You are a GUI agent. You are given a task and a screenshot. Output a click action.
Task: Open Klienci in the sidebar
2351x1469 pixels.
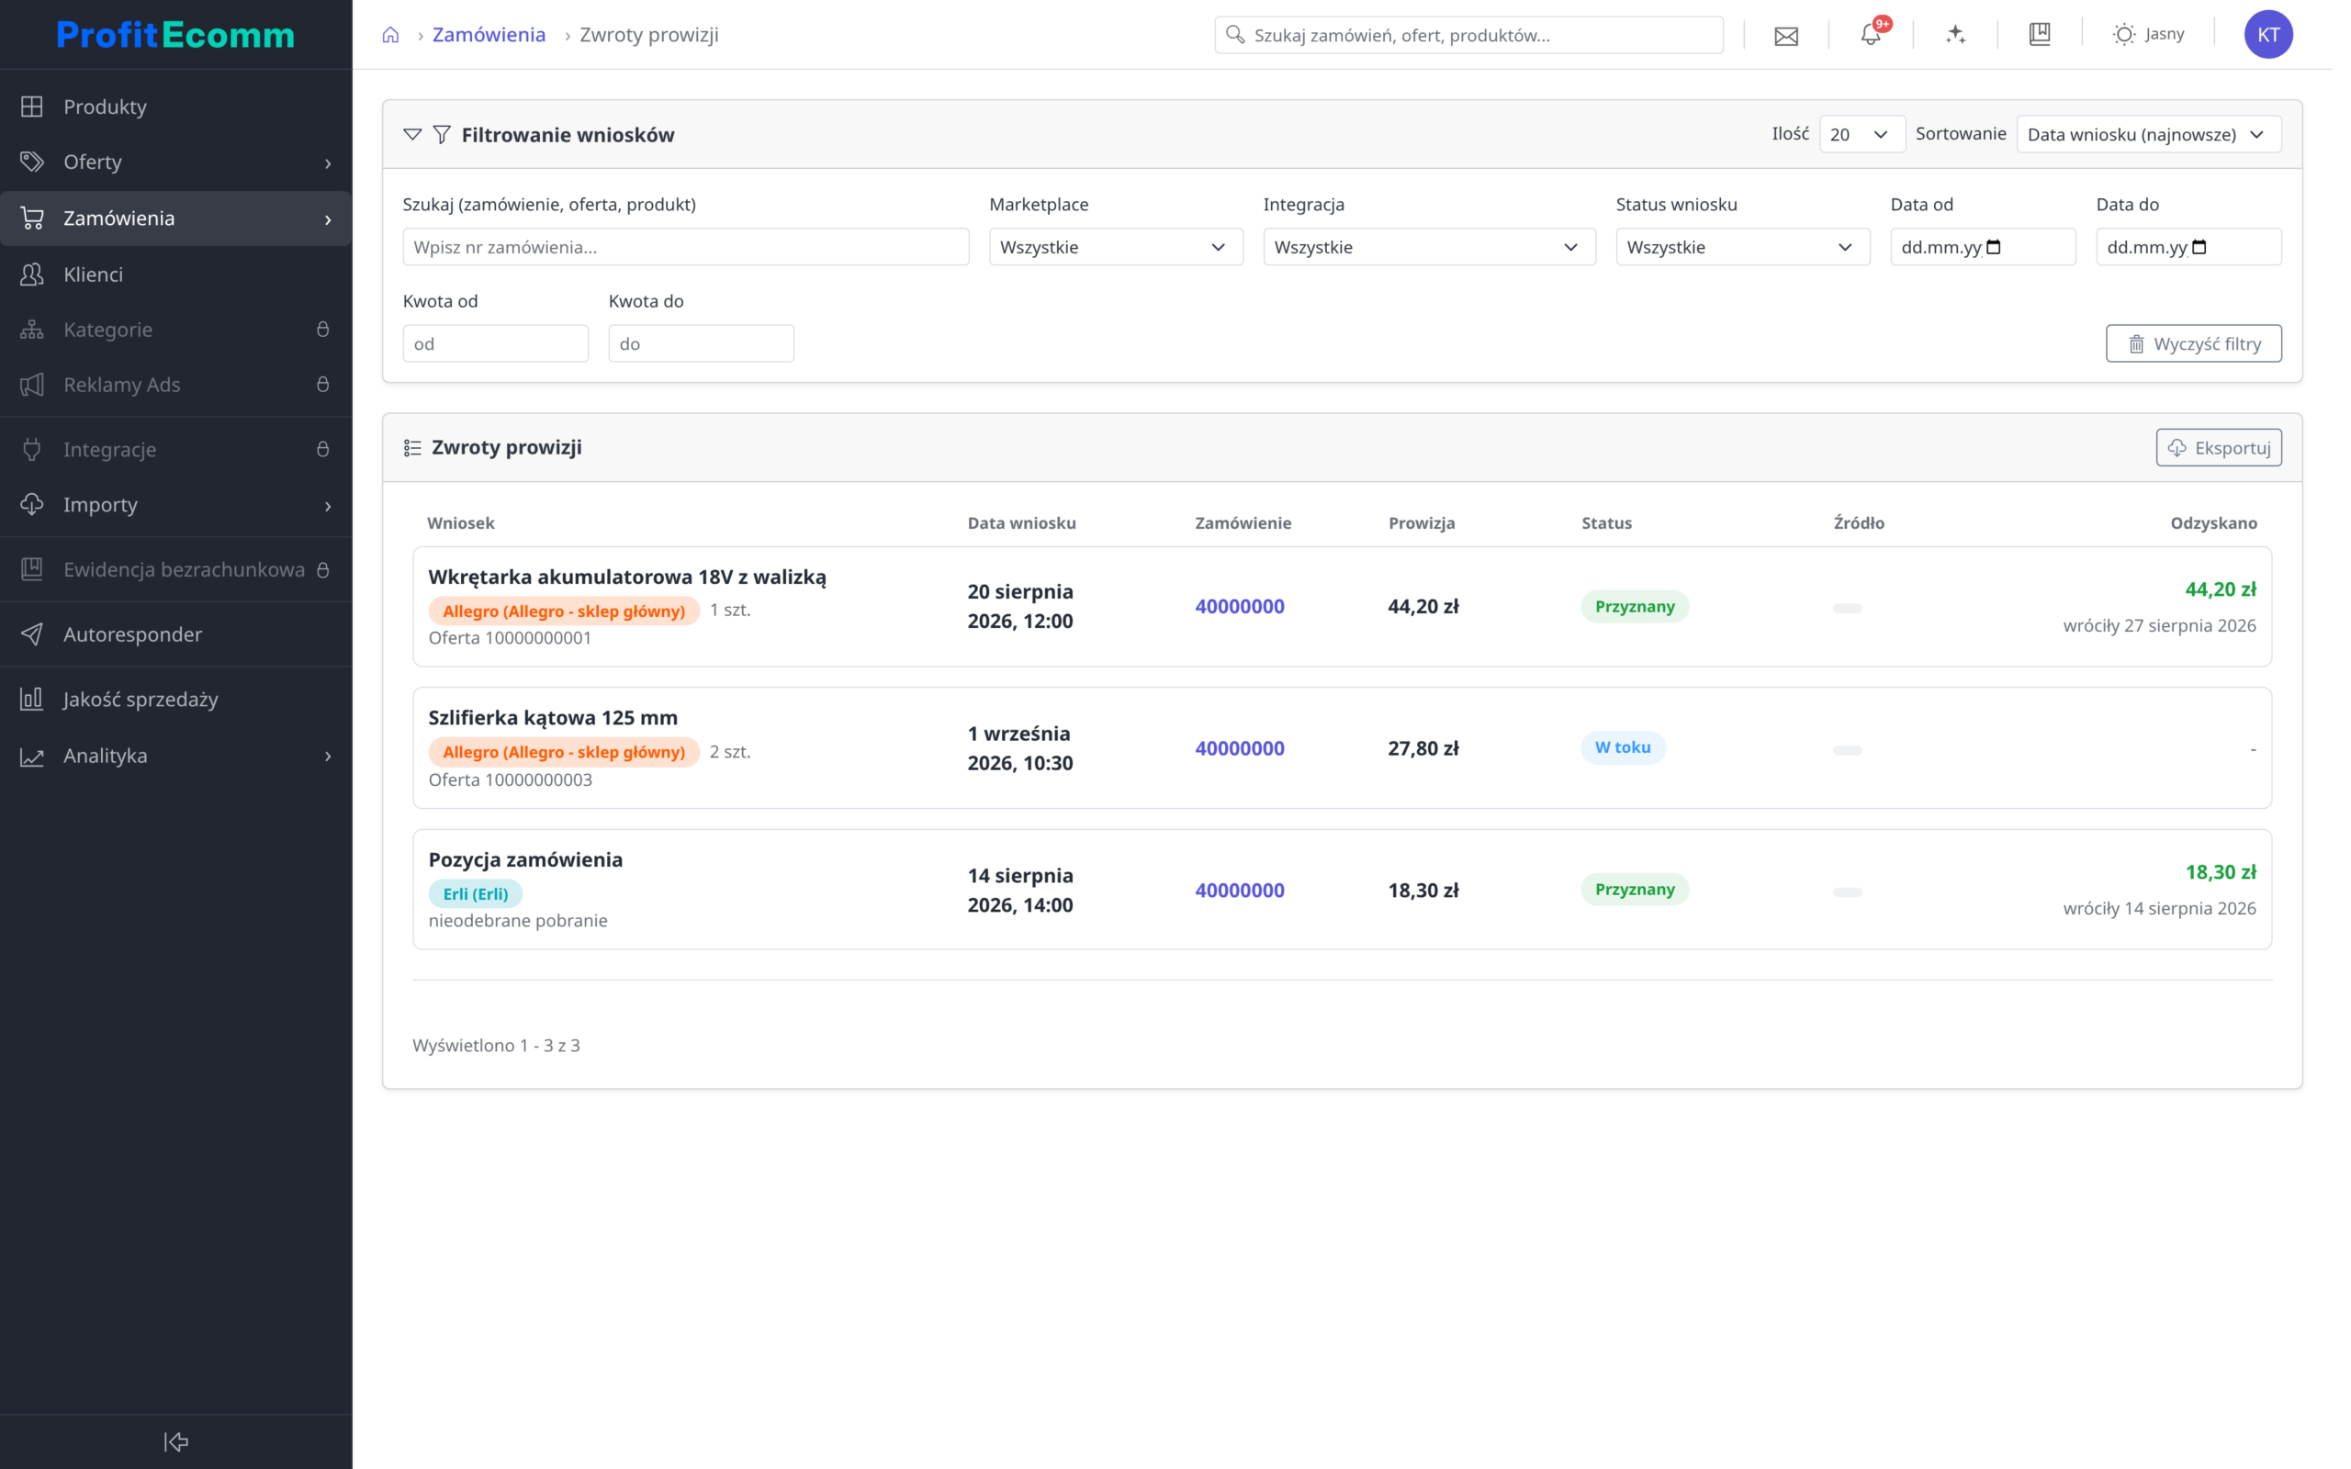[x=175, y=274]
